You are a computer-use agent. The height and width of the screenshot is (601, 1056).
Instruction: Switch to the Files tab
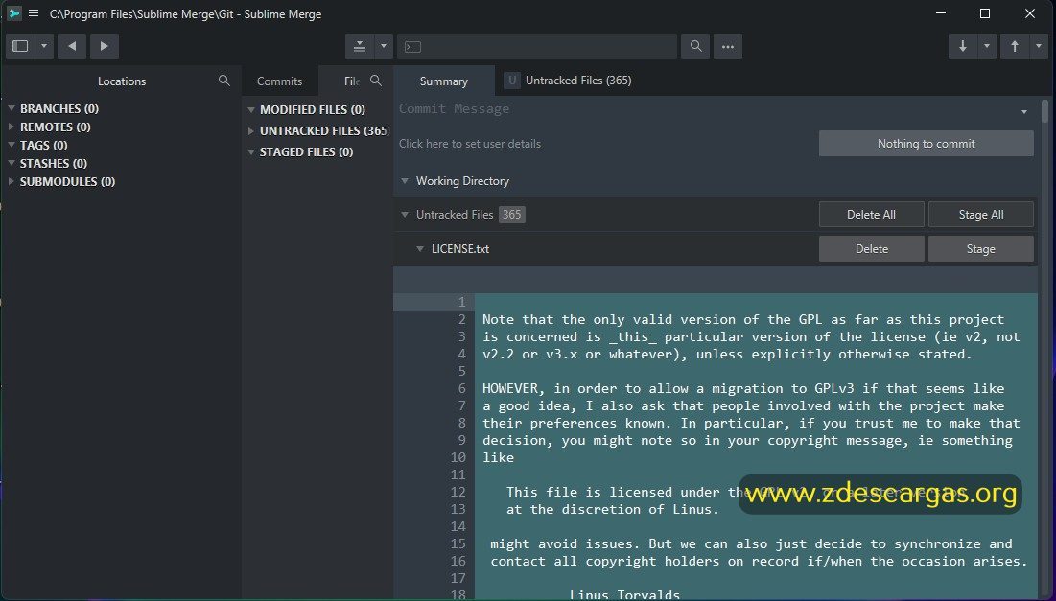coord(351,81)
